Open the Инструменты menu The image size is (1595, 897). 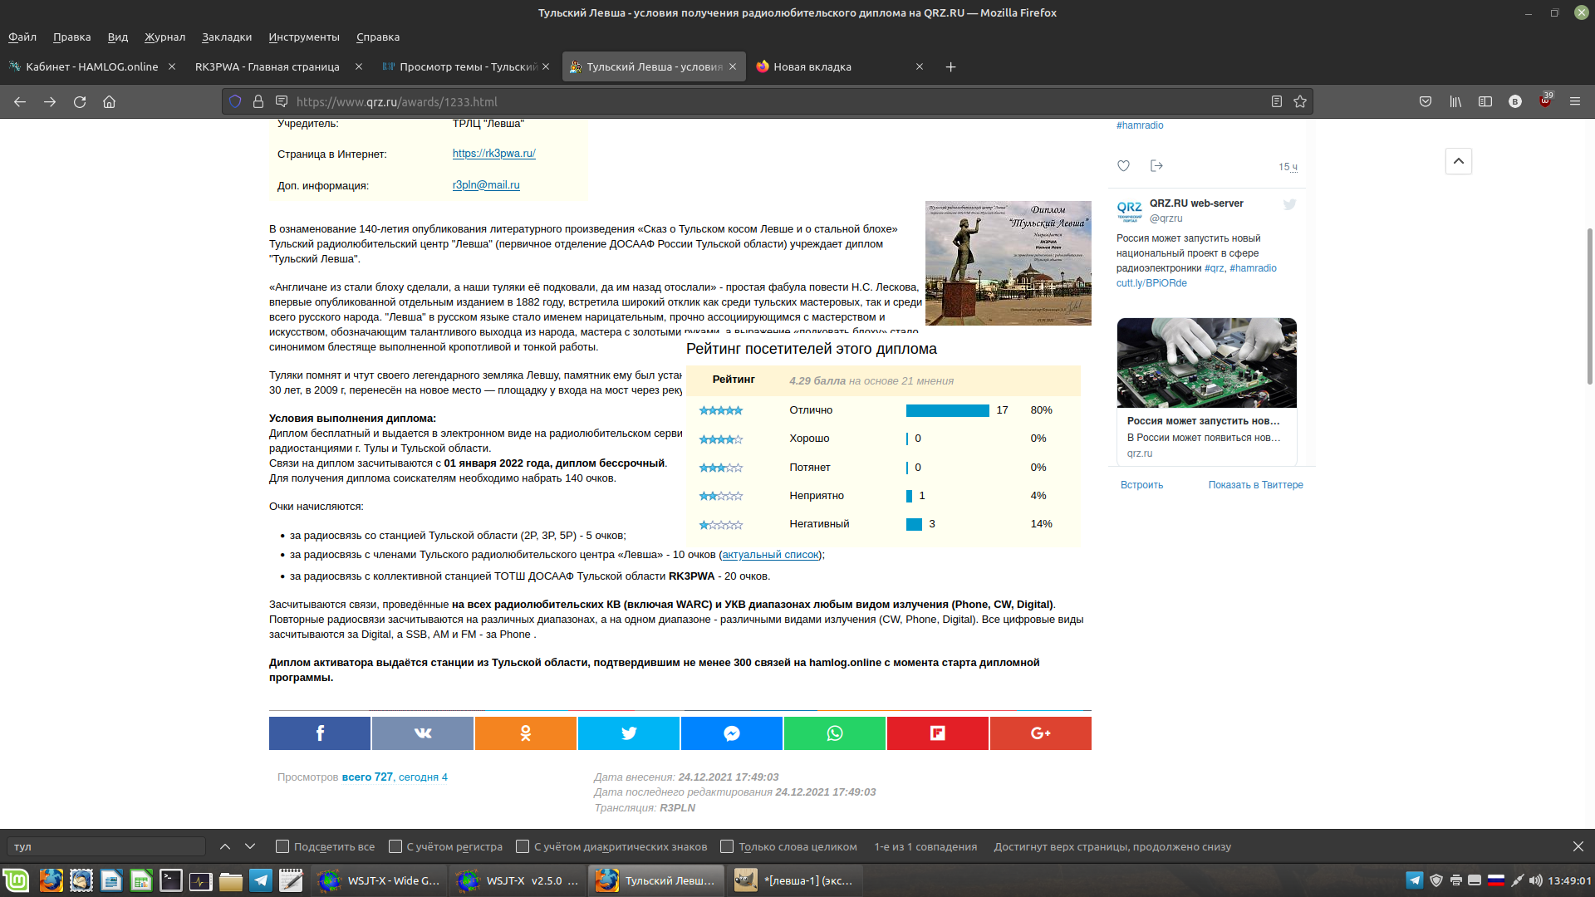pyautogui.click(x=304, y=37)
